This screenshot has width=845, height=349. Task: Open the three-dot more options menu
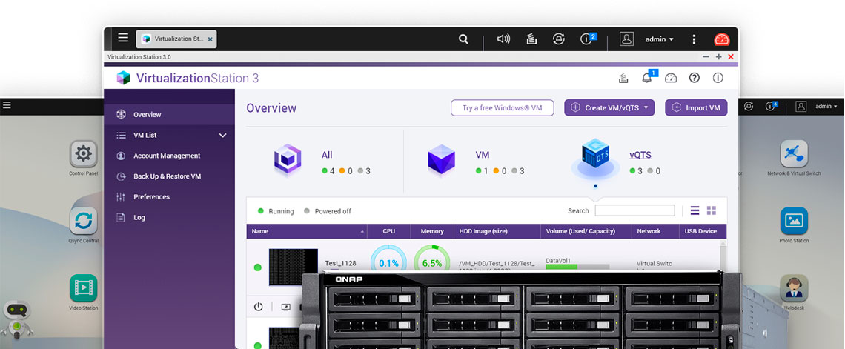coord(694,39)
